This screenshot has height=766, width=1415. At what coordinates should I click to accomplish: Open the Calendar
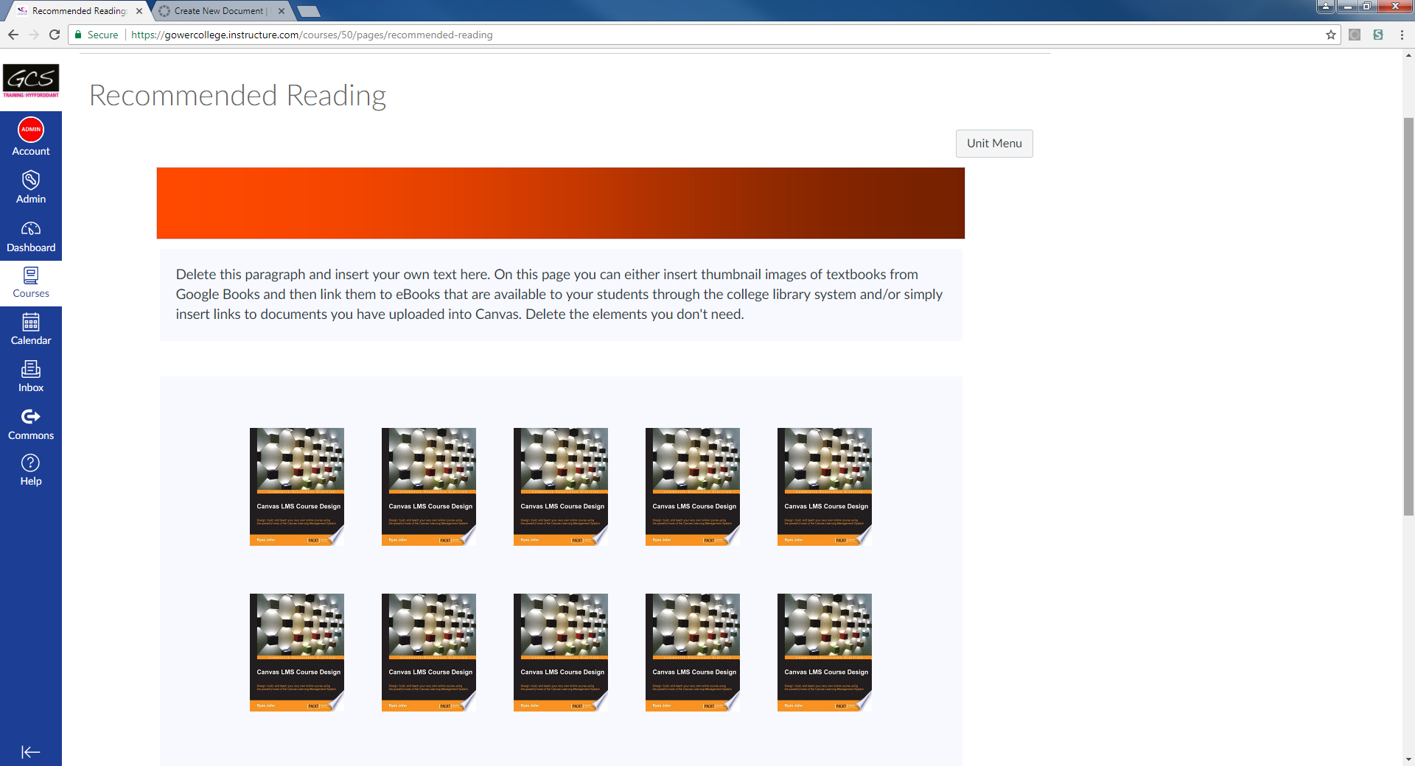(x=30, y=329)
